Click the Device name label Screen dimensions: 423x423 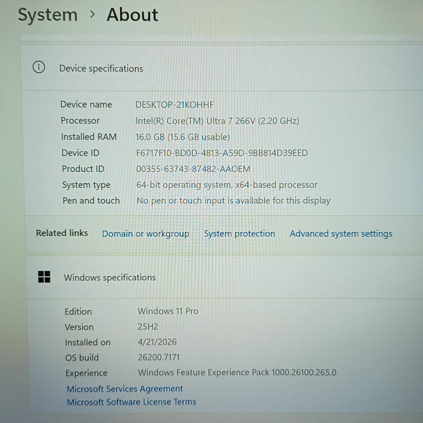[x=86, y=105]
